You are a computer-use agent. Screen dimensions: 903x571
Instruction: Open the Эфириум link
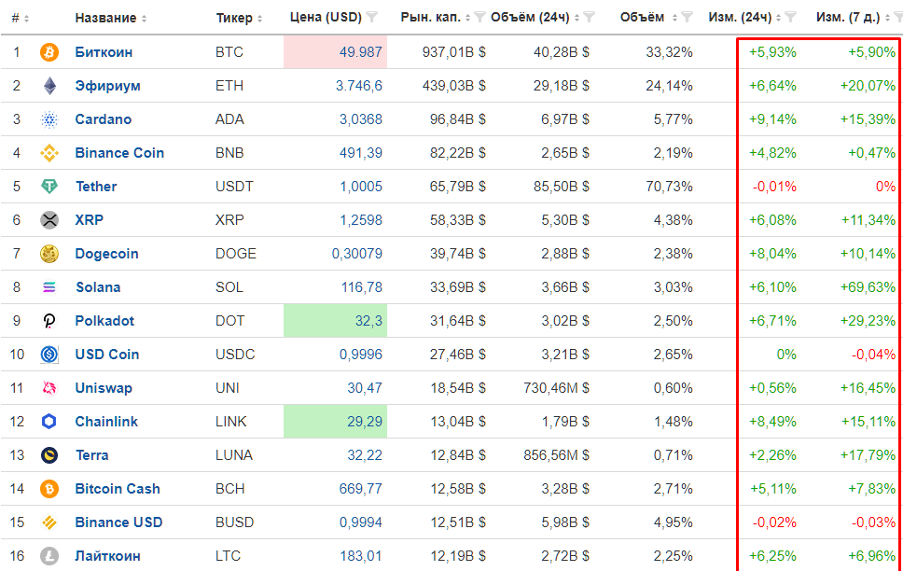pos(107,86)
